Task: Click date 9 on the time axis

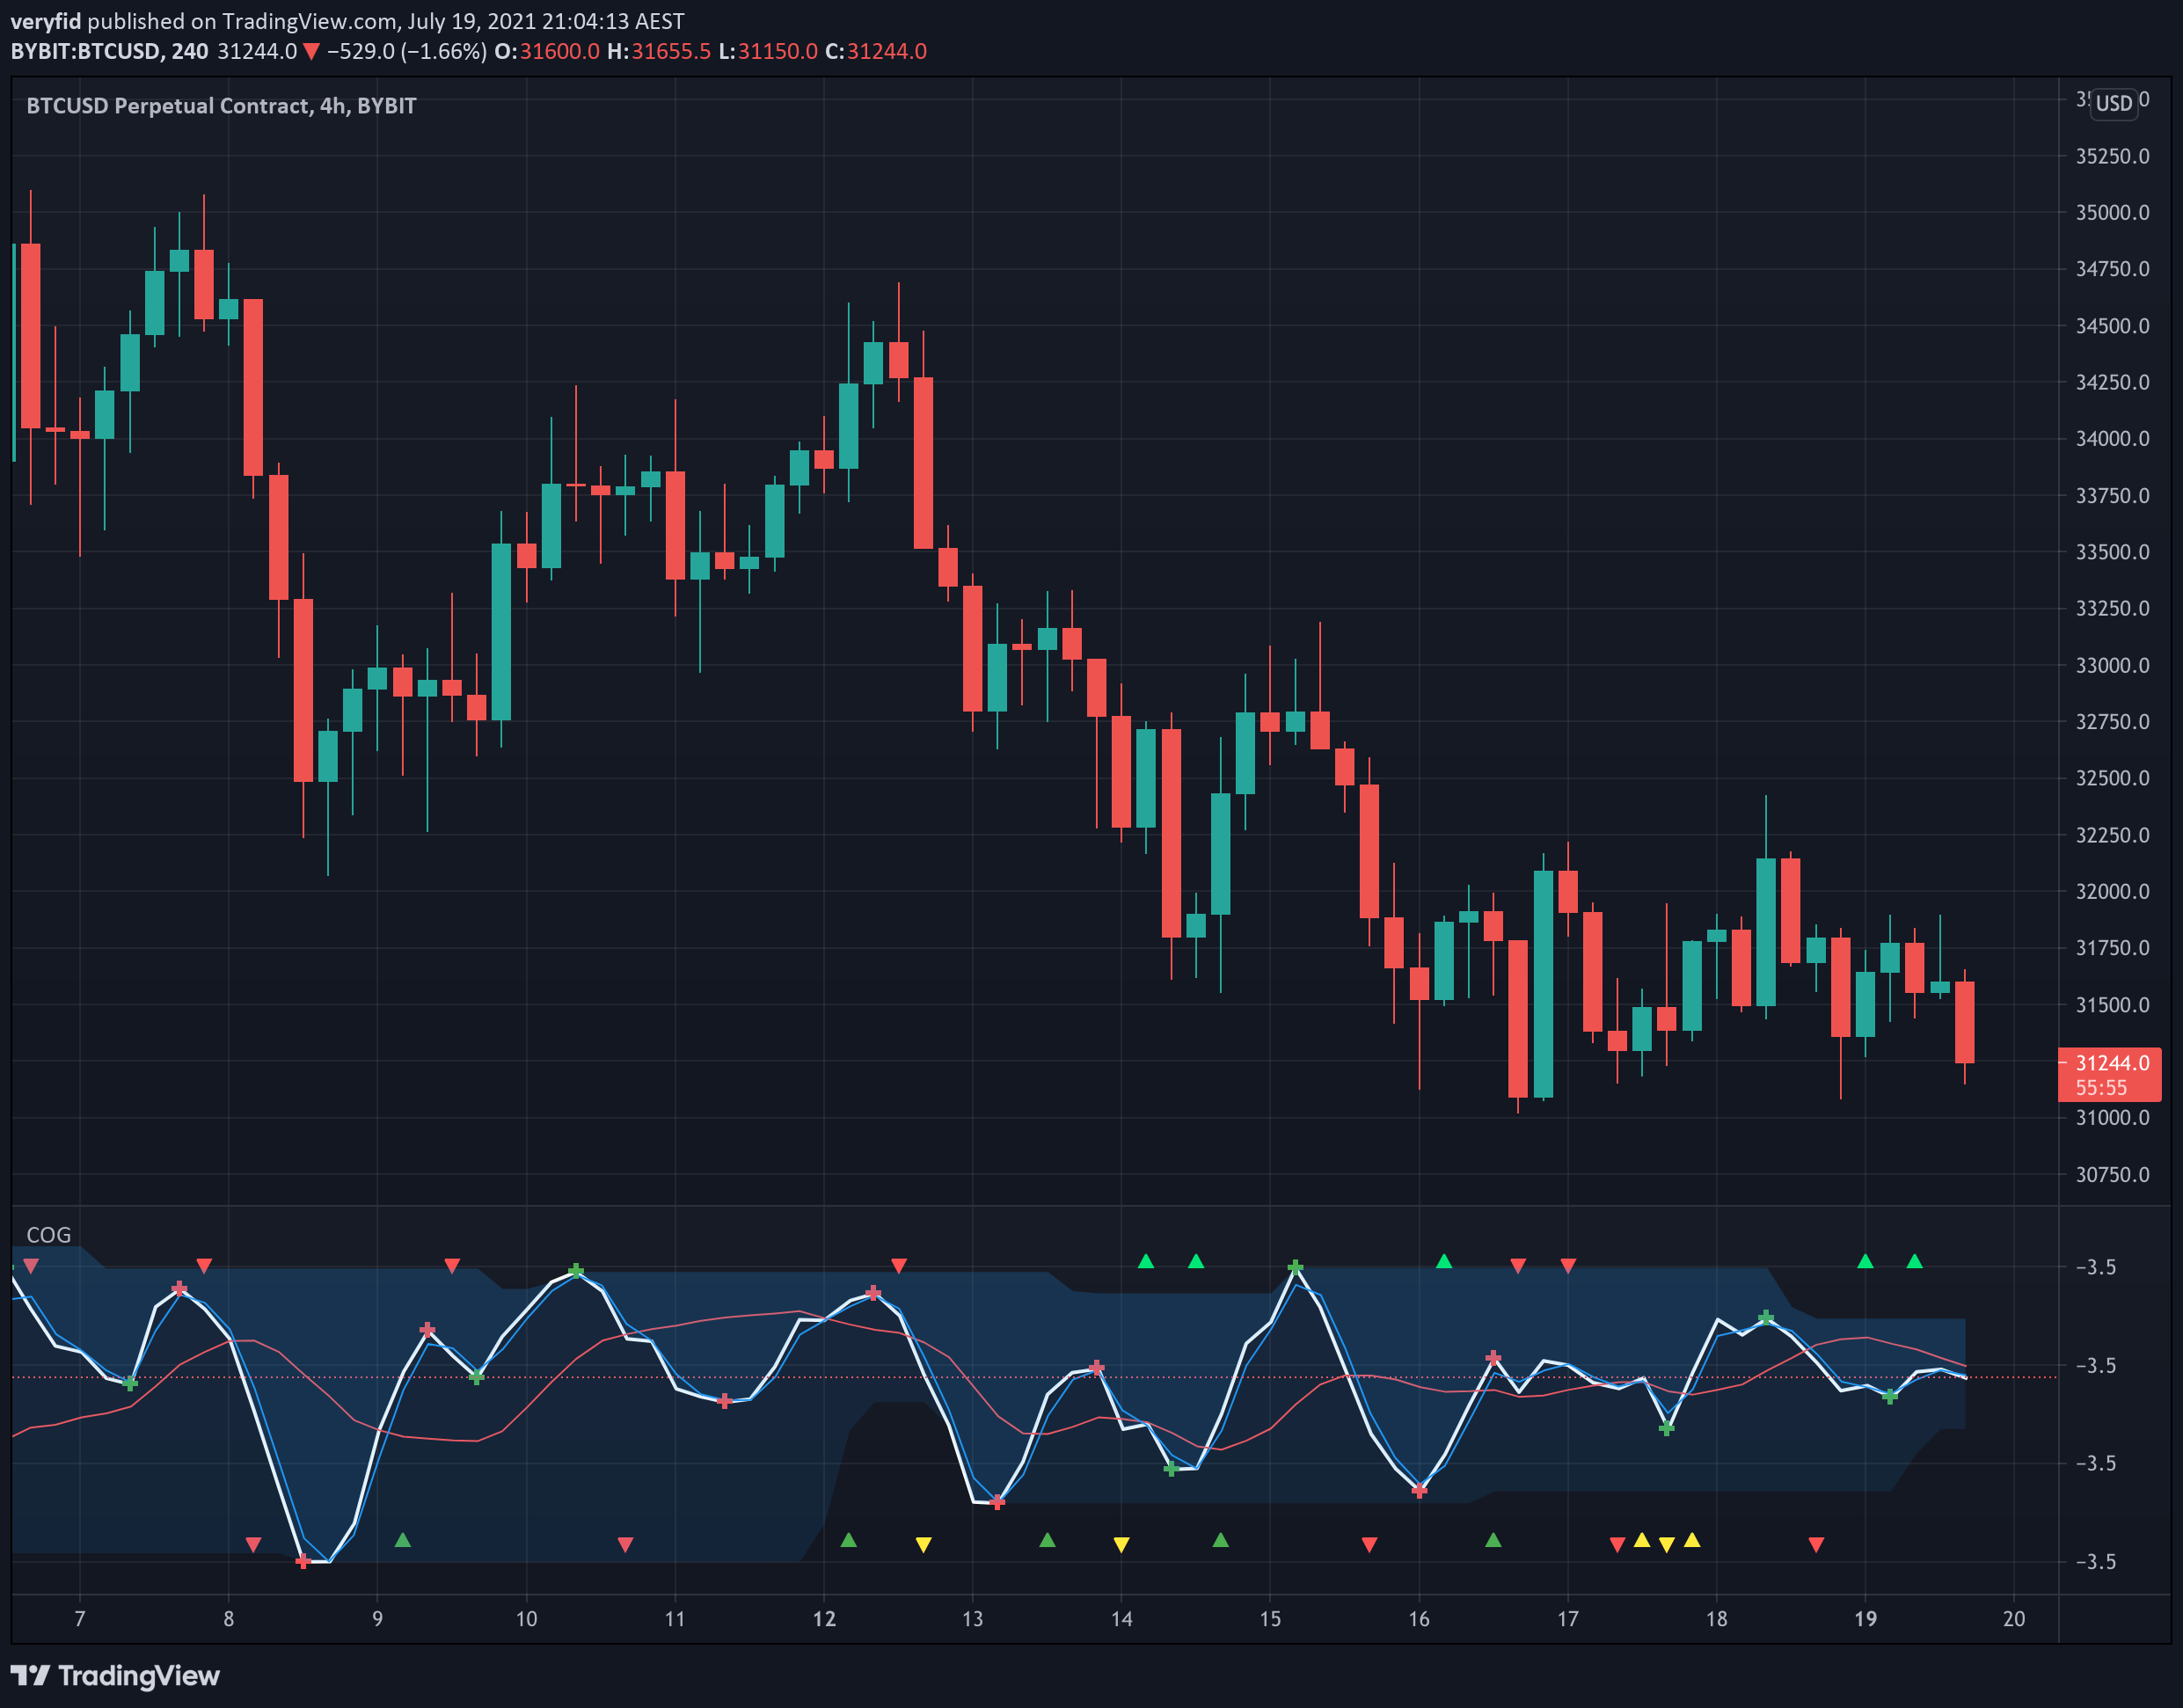Action: (x=377, y=1619)
